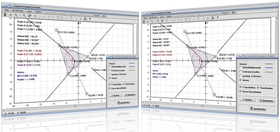Open the calculator icon in right window toolbar
Viewport: 280px width, 132px height.
click(x=144, y=22)
